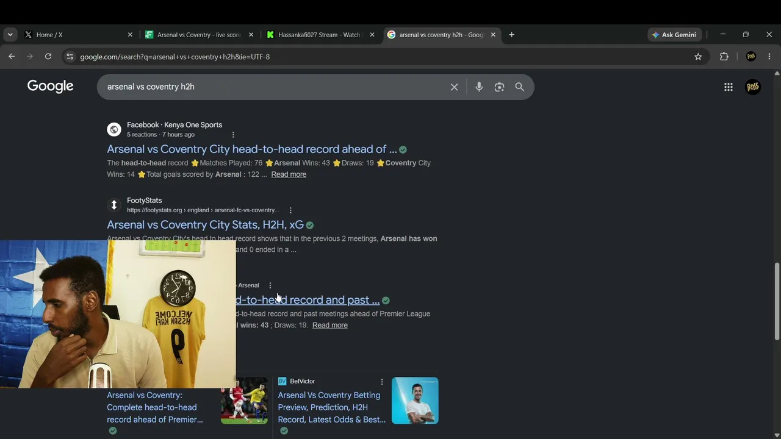Open options for the Kenya One Sports result
781x439 pixels.
coord(233,135)
